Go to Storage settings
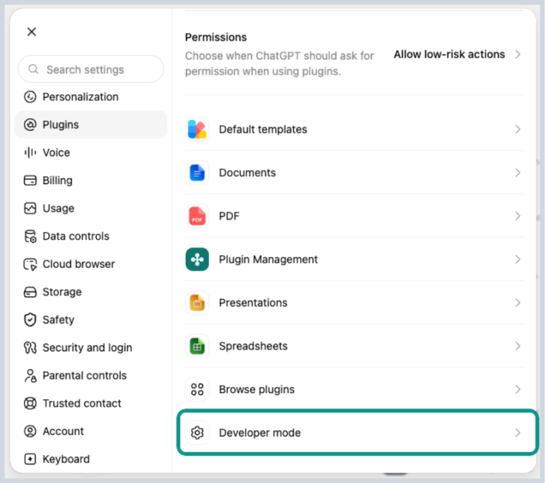The width and height of the screenshot is (545, 483). coord(91,292)
